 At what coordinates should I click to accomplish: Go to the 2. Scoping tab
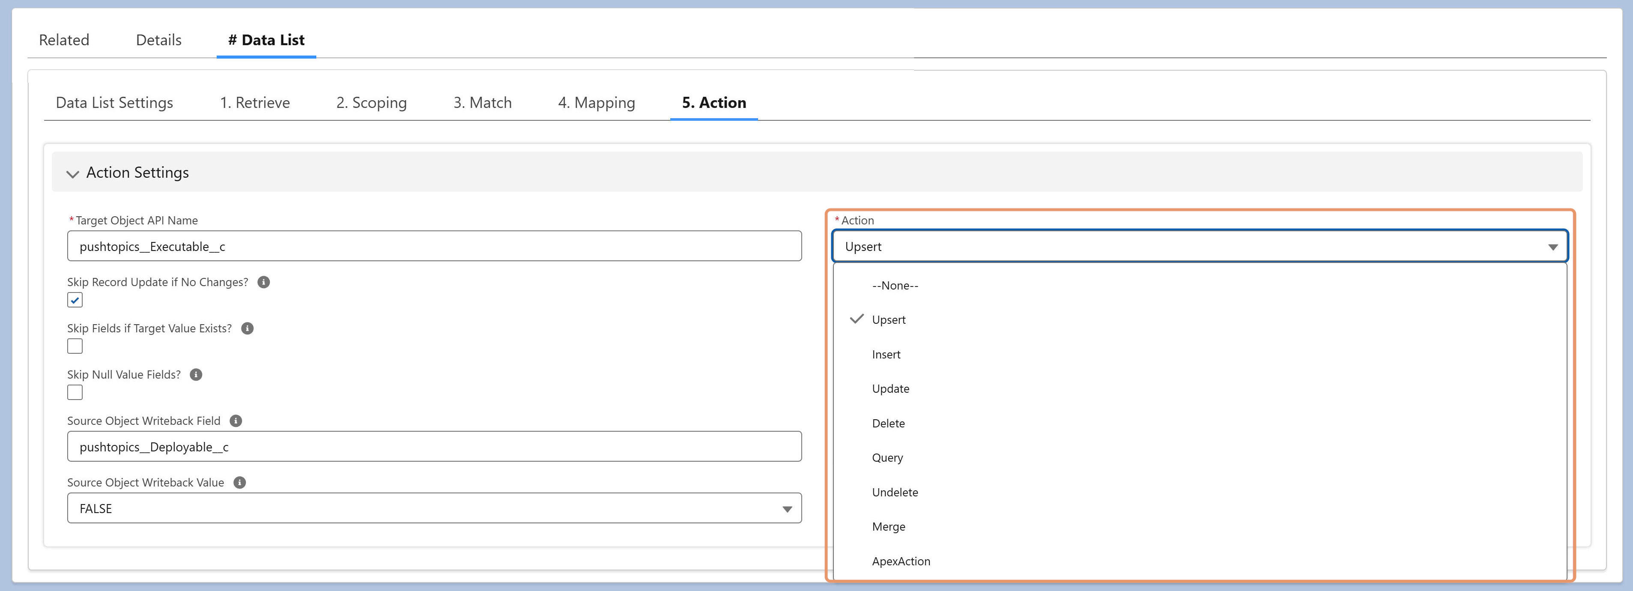click(371, 103)
